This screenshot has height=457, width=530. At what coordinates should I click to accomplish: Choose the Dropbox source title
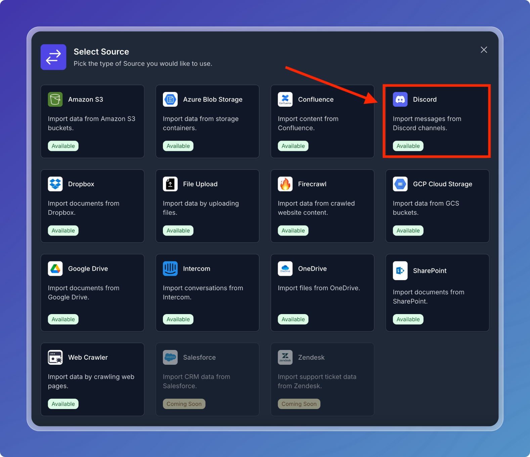point(81,184)
